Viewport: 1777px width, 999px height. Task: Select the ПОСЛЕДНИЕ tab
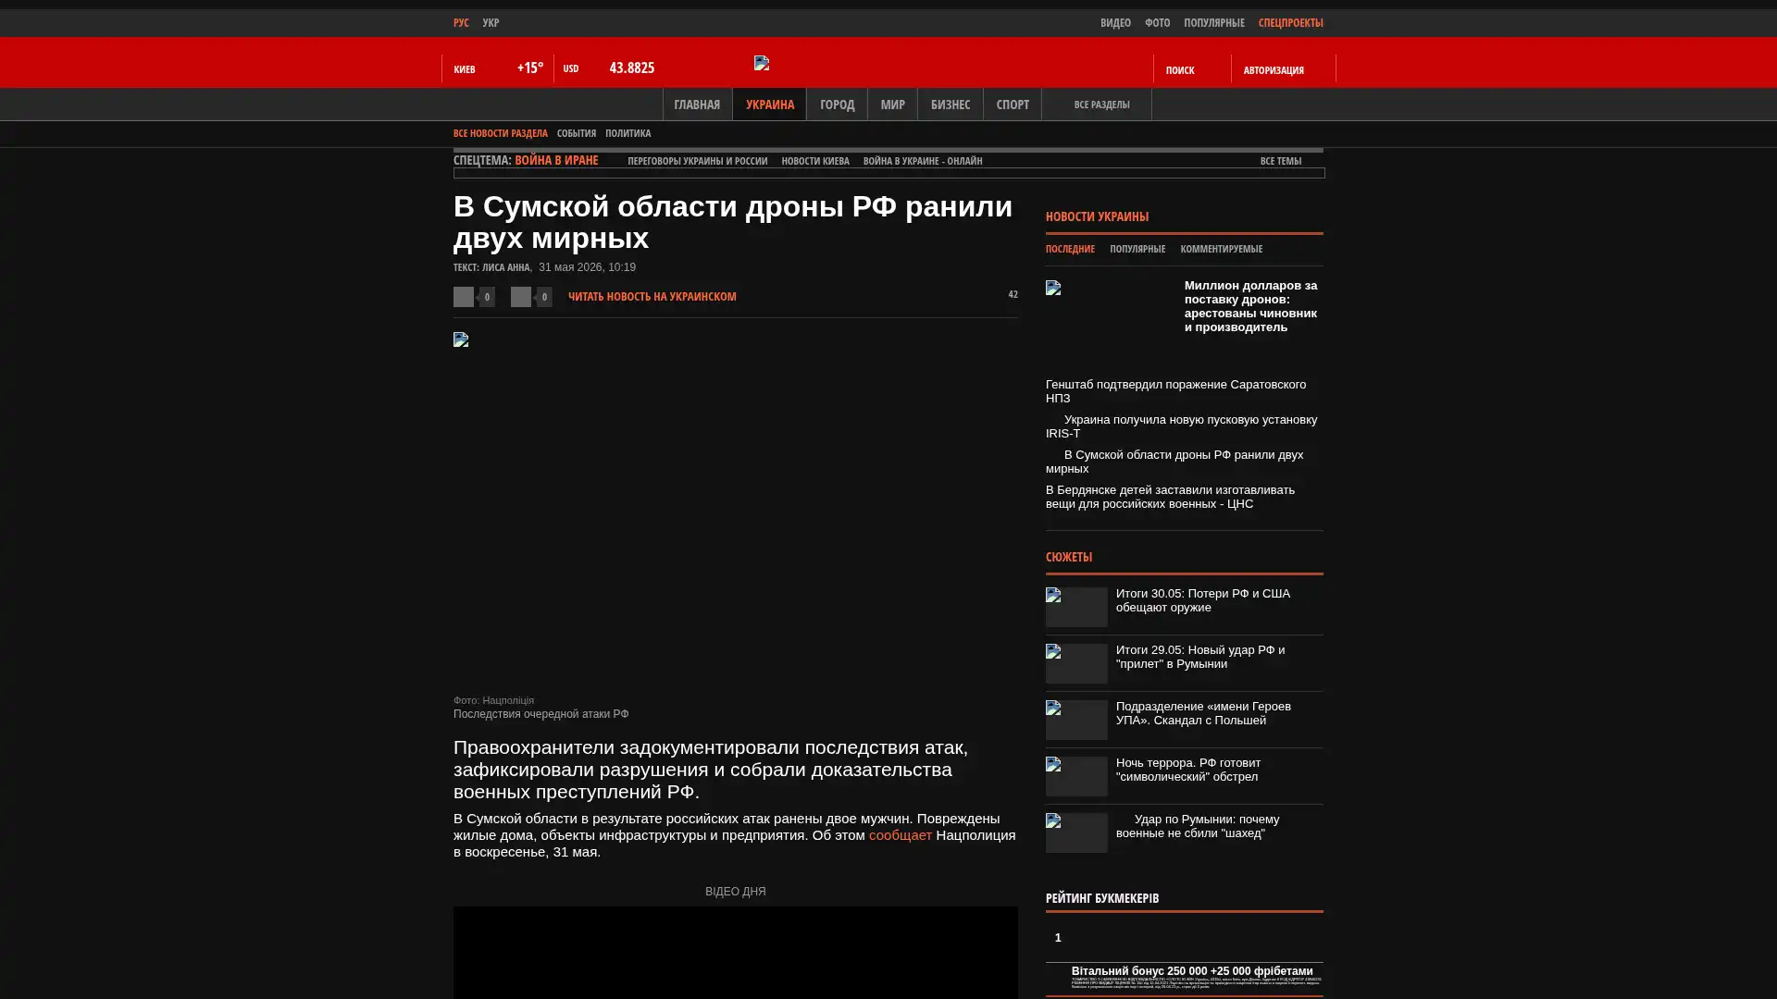point(1070,249)
